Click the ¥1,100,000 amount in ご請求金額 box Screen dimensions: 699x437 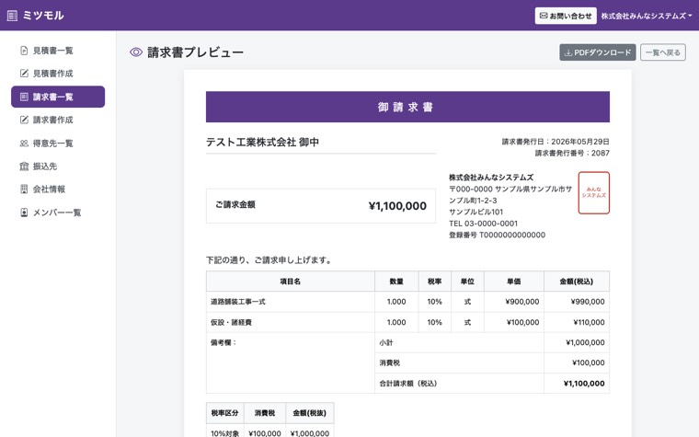click(397, 205)
